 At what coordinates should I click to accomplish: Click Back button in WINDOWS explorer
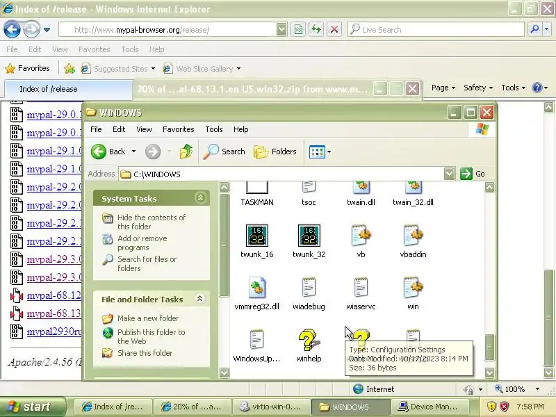(108, 152)
